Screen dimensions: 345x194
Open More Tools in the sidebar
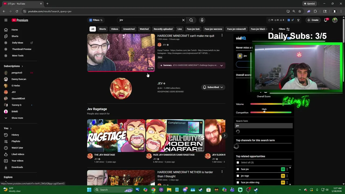[x=18, y=56]
